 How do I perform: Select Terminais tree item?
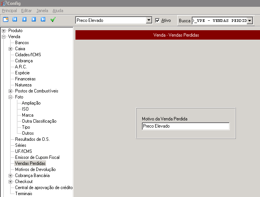(x=24, y=194)
